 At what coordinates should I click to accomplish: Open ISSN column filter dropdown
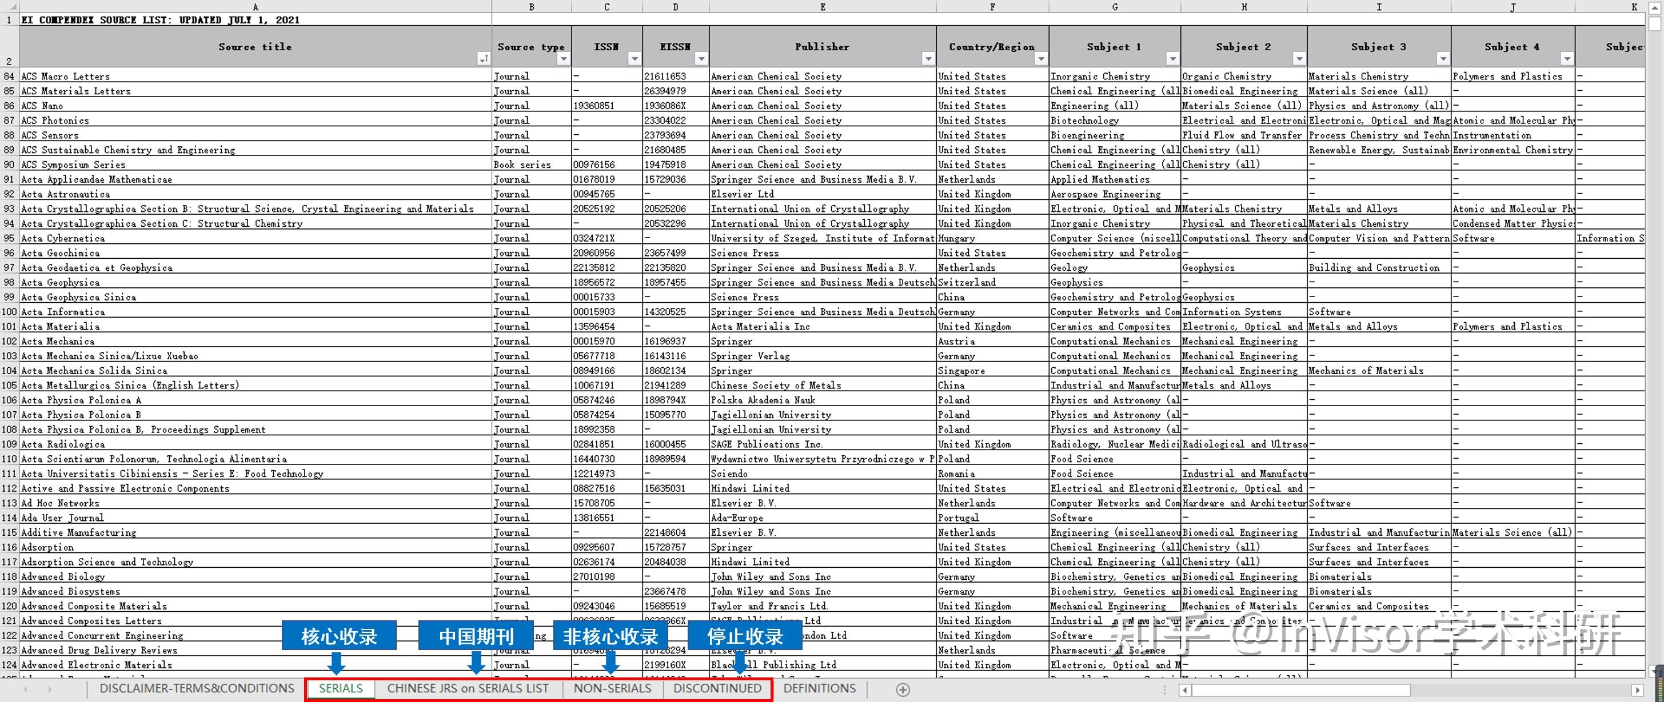click(x=635, y=59)
